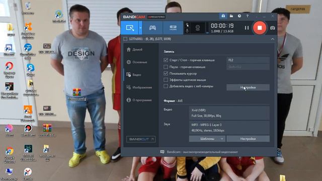322x181 pixels.
Task: Collapse the Bandicam settings panel with the chevron
Action: point(273,39)
